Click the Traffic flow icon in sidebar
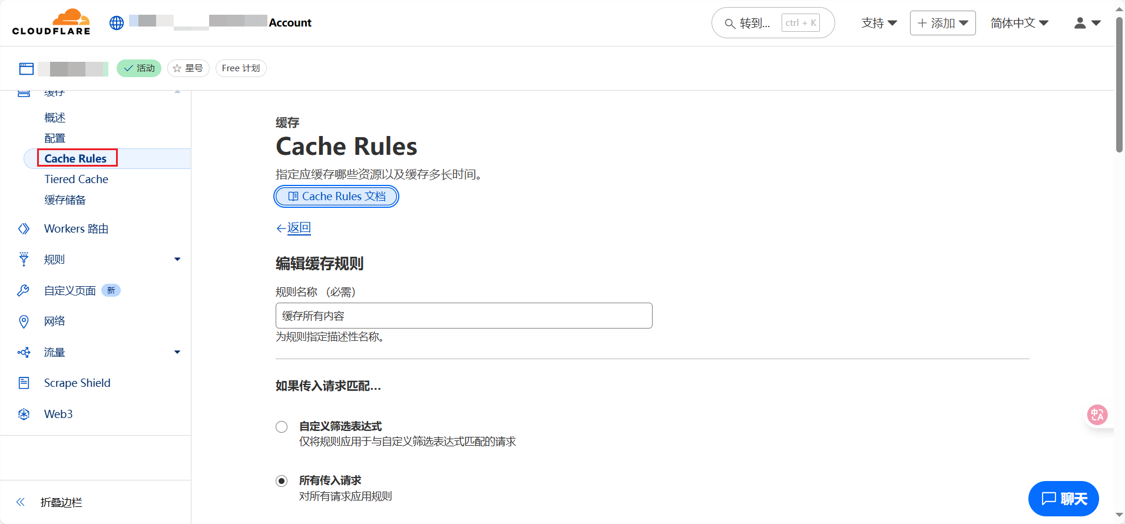This screenshot has height=524, width=1125. (24, 352)
